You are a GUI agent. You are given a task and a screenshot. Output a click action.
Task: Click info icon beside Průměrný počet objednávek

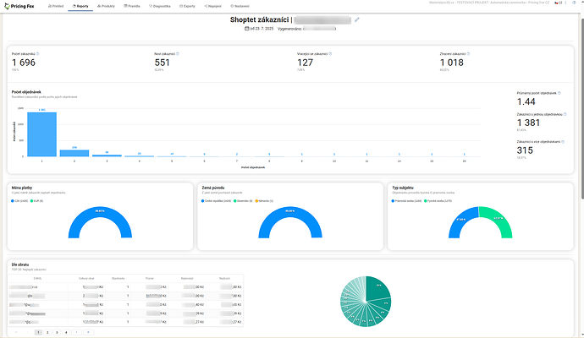pos(559,94)
